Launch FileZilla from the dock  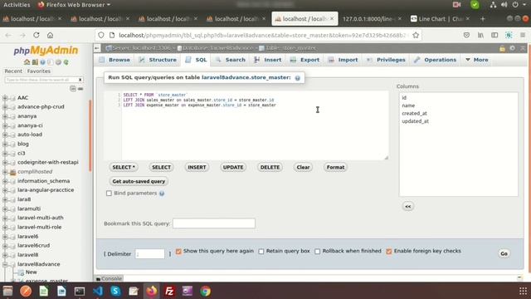coord(169,291)
